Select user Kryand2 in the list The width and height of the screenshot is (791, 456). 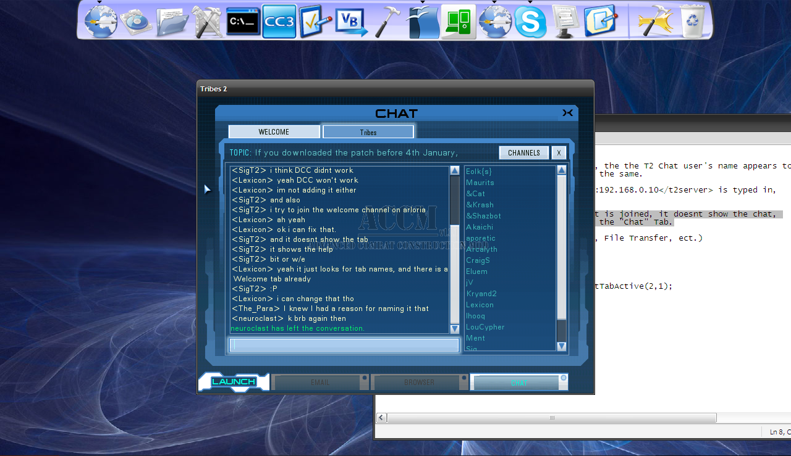pyautogui.click(x=481, y=294)
